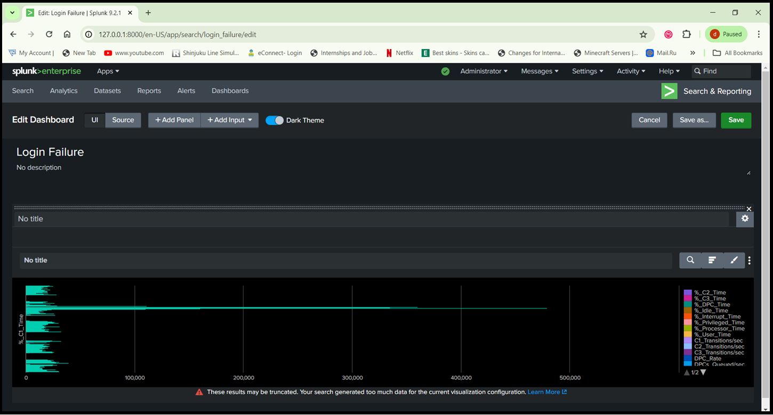
Task: Click the Search & Reporting app icon
Action: (669, 91)
